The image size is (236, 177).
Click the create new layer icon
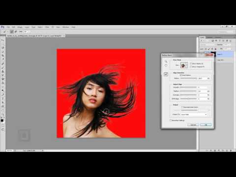(x=227, y=150)
